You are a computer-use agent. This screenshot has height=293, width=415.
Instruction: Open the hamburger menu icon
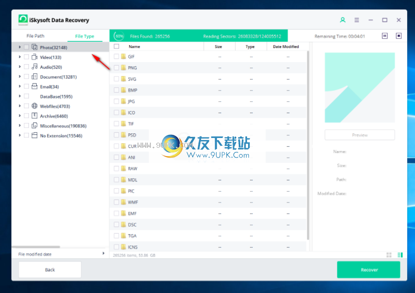(357, 20)
